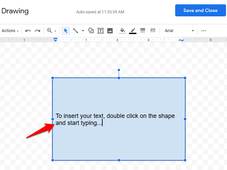
Task: Click the right indent marker on ruler
Action: point(182,41)
